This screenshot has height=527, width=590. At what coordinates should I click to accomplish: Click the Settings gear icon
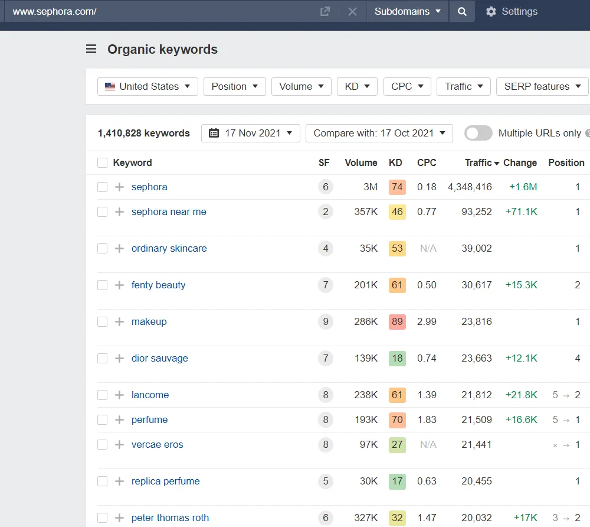coord(491,12)
